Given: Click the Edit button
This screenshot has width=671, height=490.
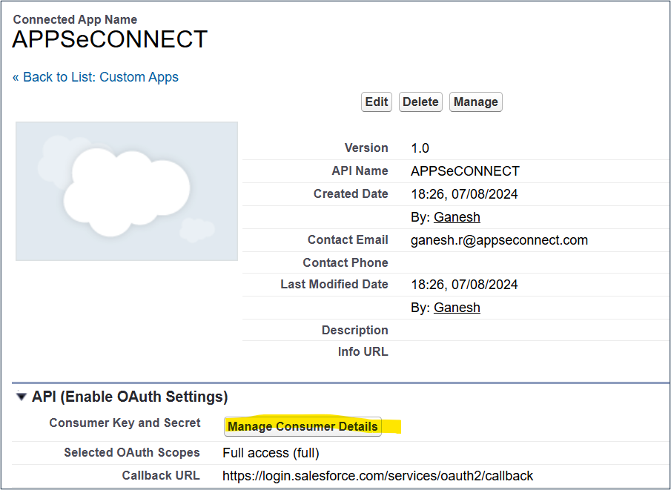Looking at the screenshot, I should point(377,102).
